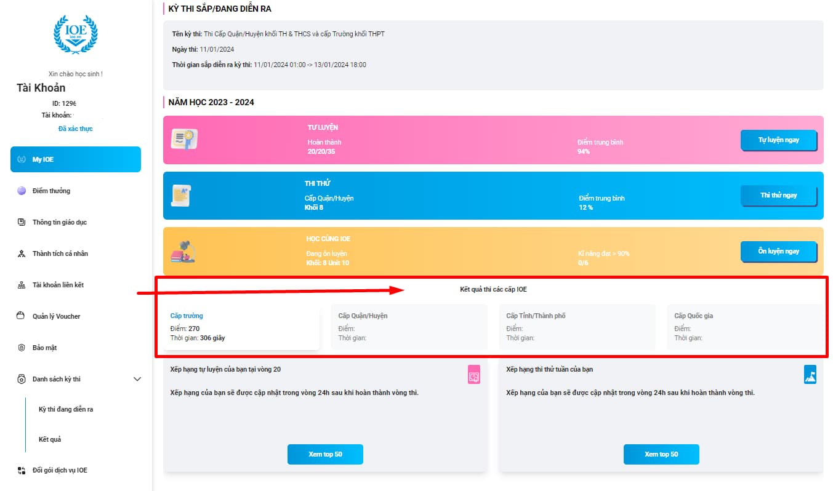Select the Cấp trường result card
Image resolution: width=833 pixels, height=491 pixels.
coord(241,327)
